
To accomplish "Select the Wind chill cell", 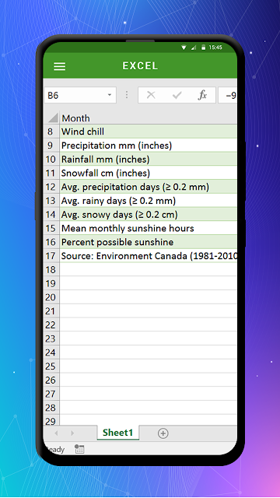I will [x=149, y=132].
